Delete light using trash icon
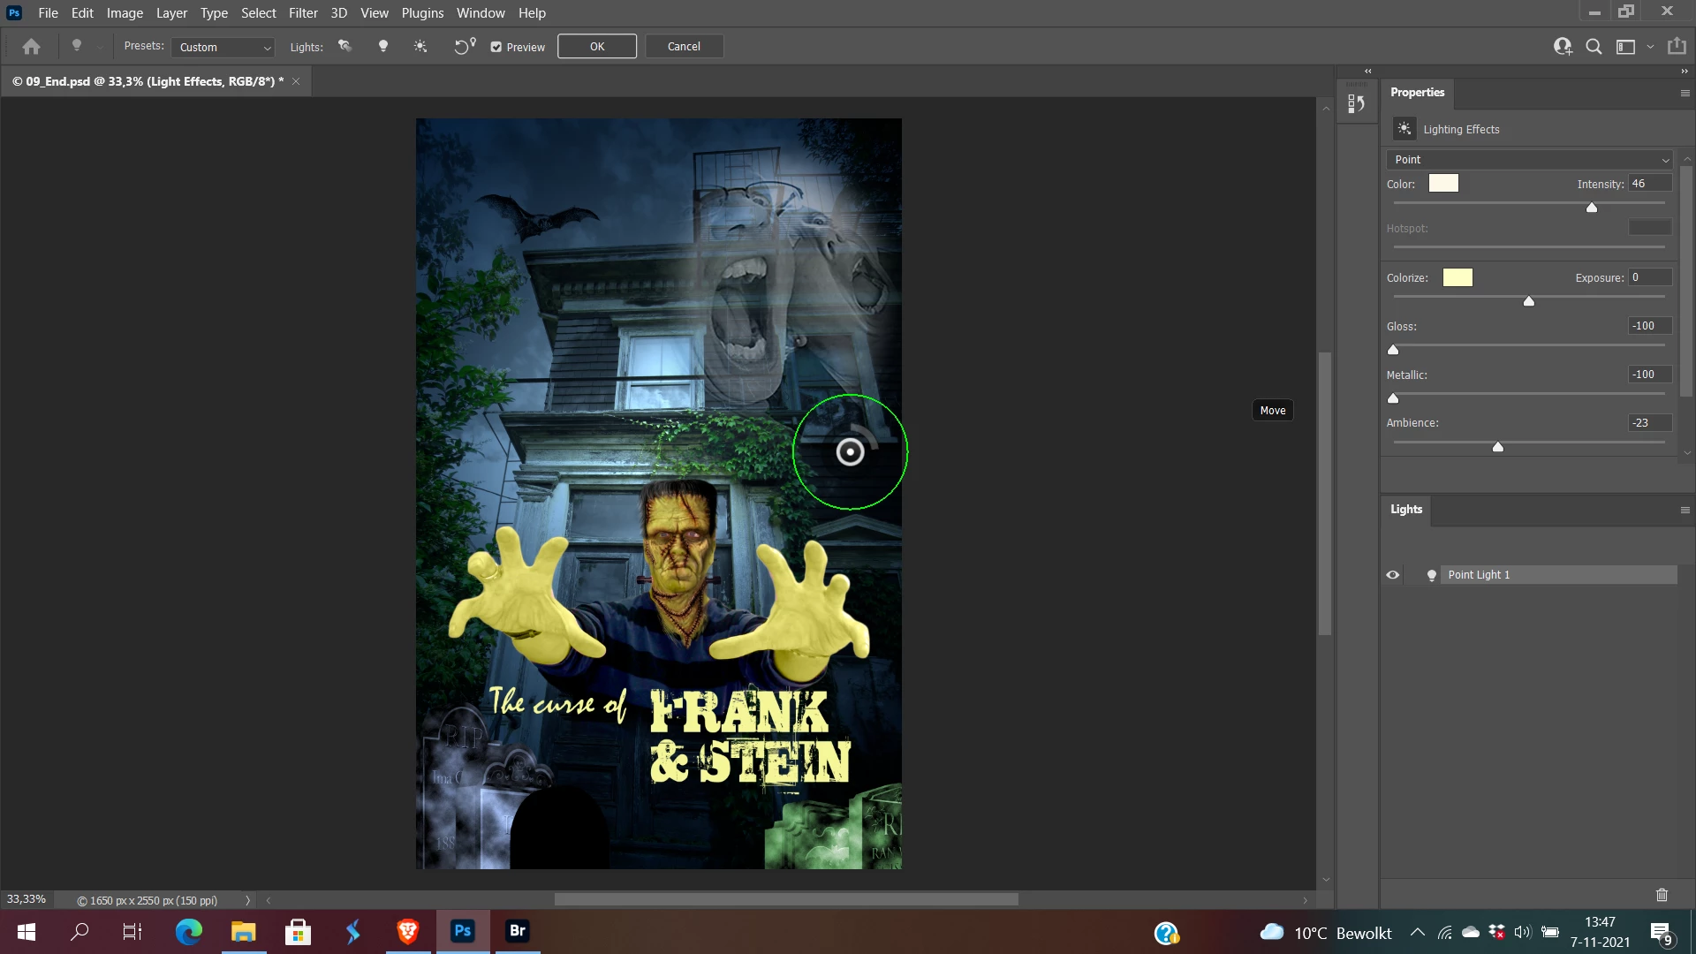 1662,895
